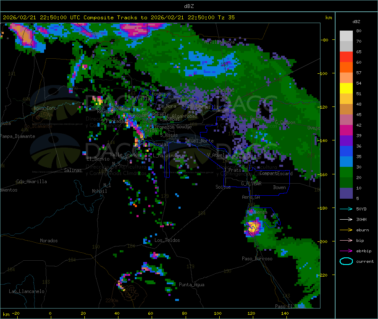Viewport: 378px width, 319px height.
Task: Click the magenta eb+bip arrow legend icon
Action: pyautogui.click(x=346, y=251)
